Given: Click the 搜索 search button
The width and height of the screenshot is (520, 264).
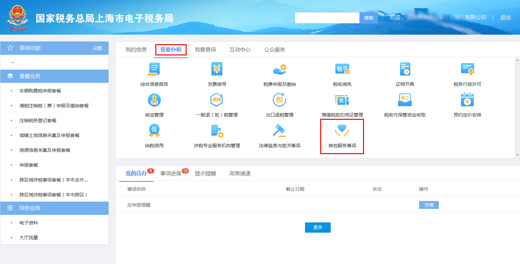Looking at the screenshot, I should point(368,18).
